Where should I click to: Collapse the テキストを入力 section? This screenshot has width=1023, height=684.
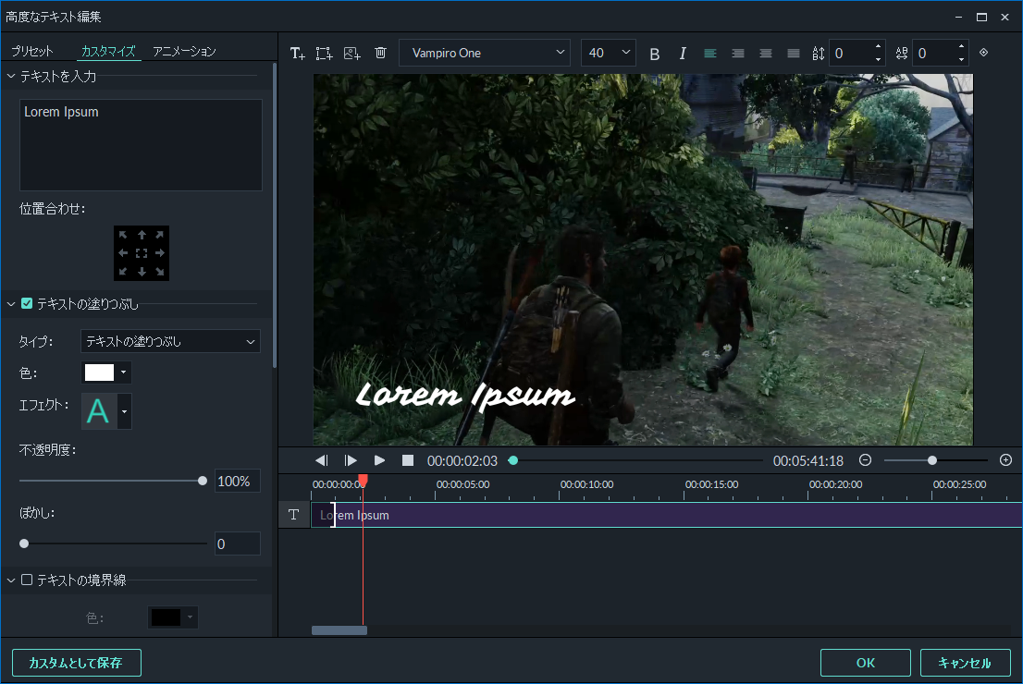pos(11,77)
